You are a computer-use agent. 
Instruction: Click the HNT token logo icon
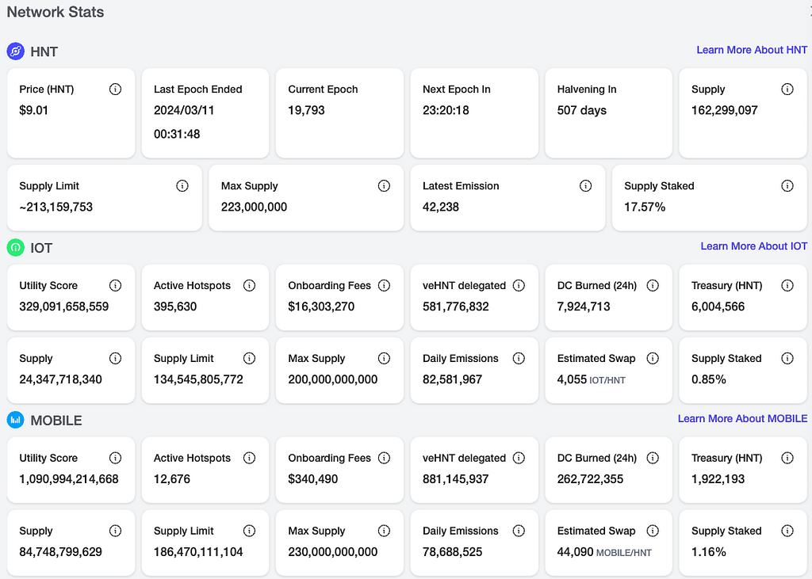tap(16, 51)
